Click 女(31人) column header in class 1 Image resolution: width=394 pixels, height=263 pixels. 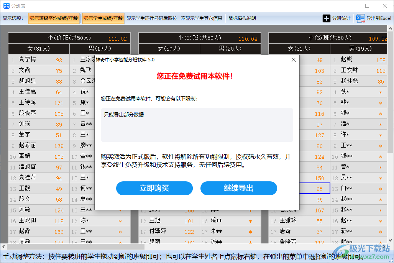(39, 49)
